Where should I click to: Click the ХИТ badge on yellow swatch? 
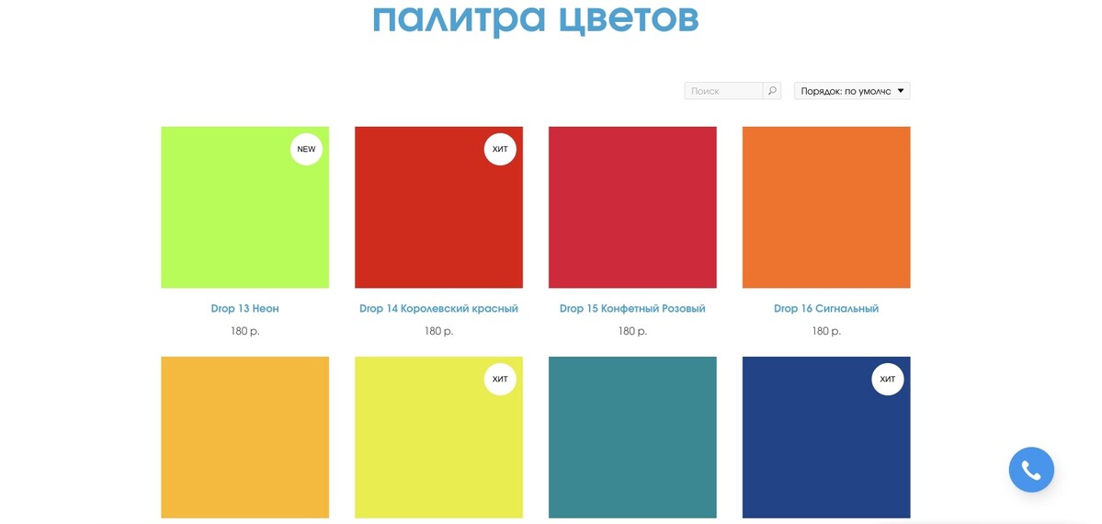click(500, 379)
